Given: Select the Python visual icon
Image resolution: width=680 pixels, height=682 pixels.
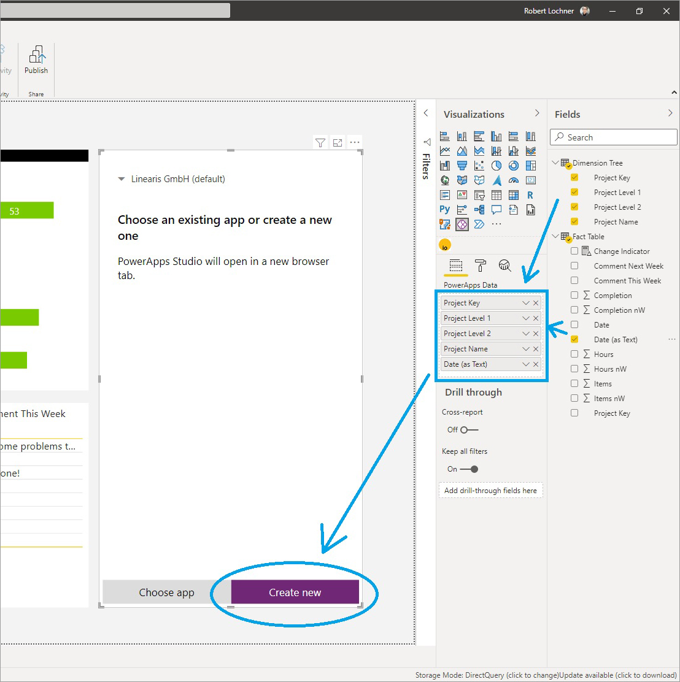Looking at the screenshot, I should point(444,210).
